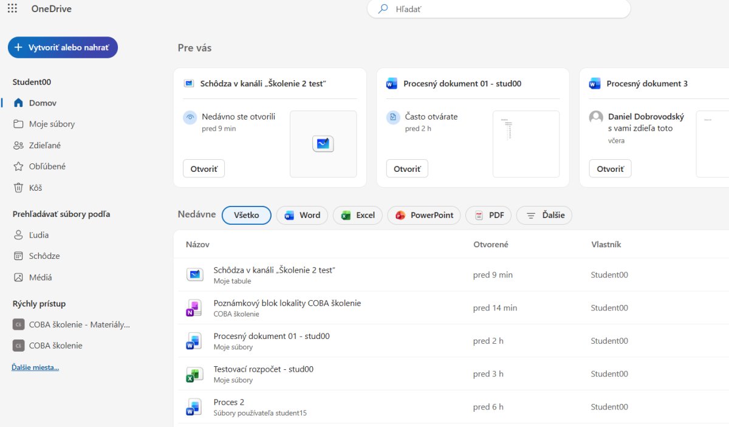The height and width of the screenshot is (427, 729).
Task: Click the Student00 account label in sidebar
Action: [x=32, y=82]
